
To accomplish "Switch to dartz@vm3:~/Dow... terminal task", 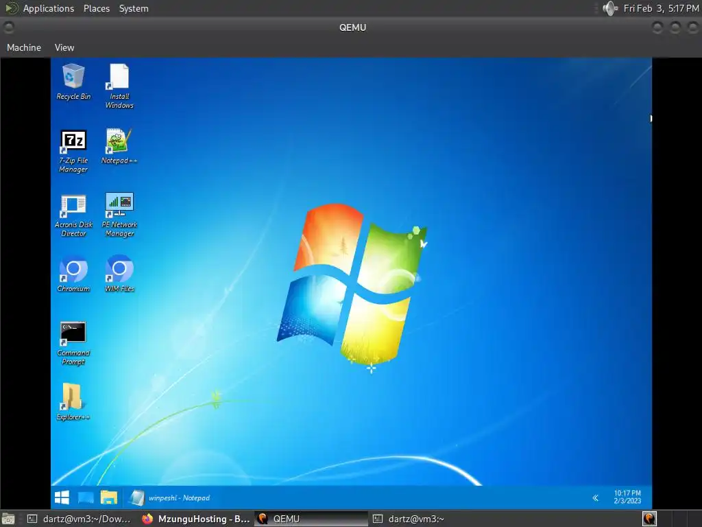I will [x=79, y=519].
